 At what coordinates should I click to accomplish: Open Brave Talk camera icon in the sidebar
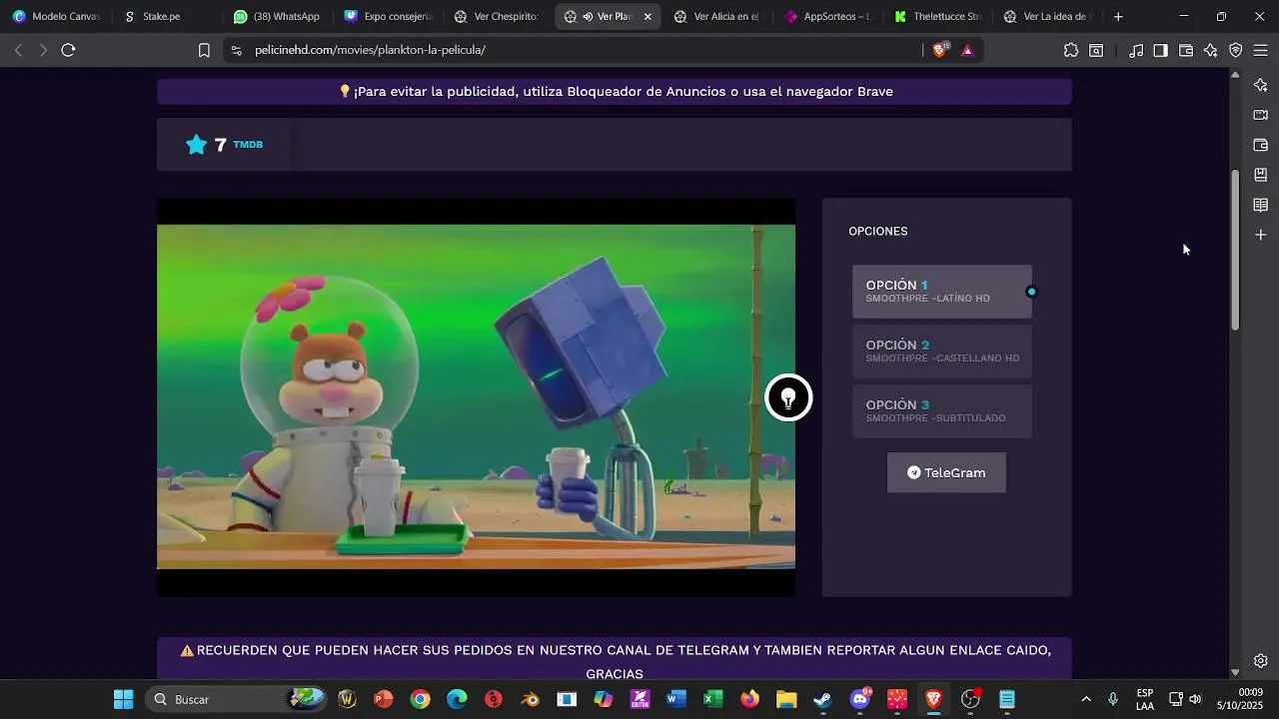1261,115
